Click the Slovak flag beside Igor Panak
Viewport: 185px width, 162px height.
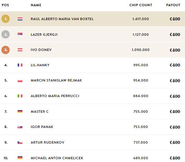pyautogui.click(x=20, y=127)
